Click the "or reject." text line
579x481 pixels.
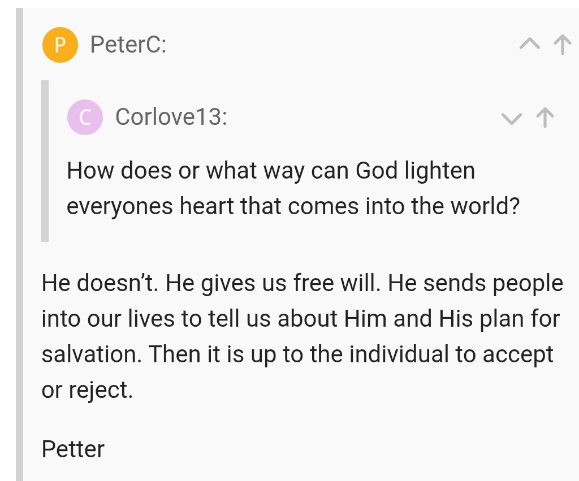(x=87, y=390)
